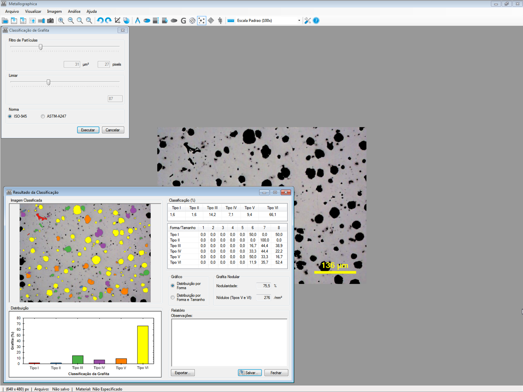
Task: Click the yellow Tipo VI bar in chart
Action: tap(143, 345)
